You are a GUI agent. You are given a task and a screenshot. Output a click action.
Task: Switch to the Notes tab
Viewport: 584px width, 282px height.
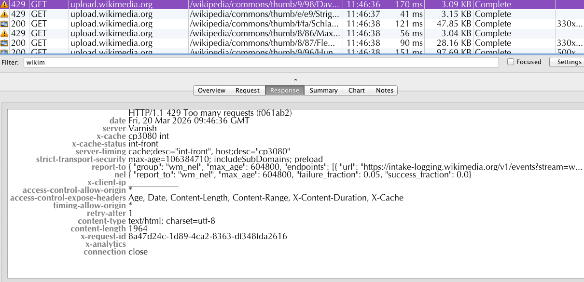click(385, 90)
